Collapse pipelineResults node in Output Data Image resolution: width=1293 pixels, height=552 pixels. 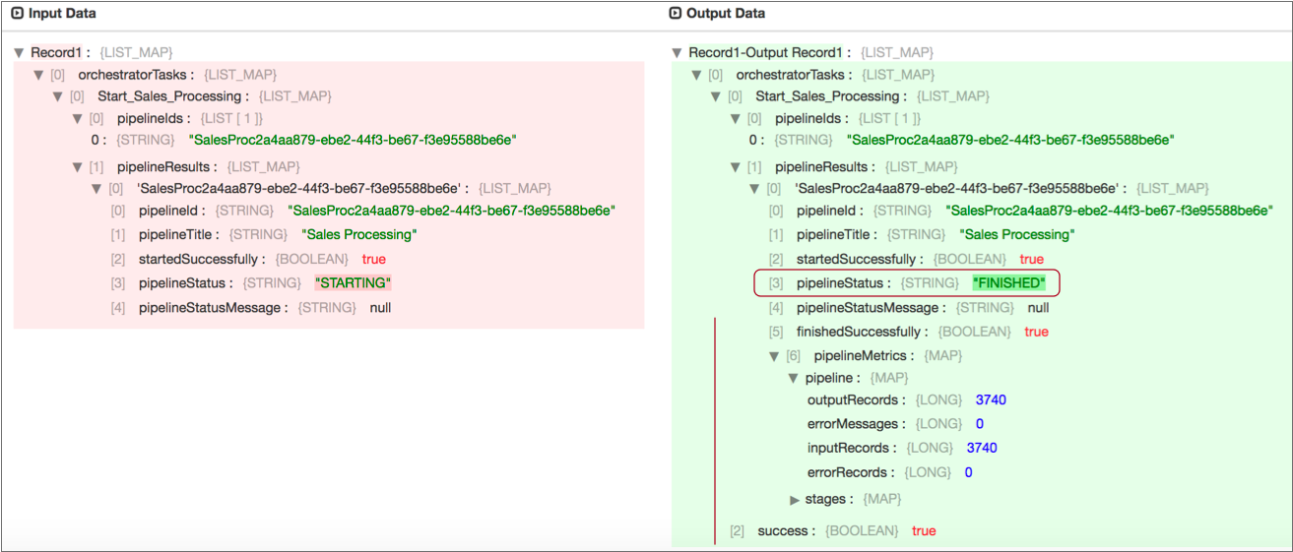point(736,167)
